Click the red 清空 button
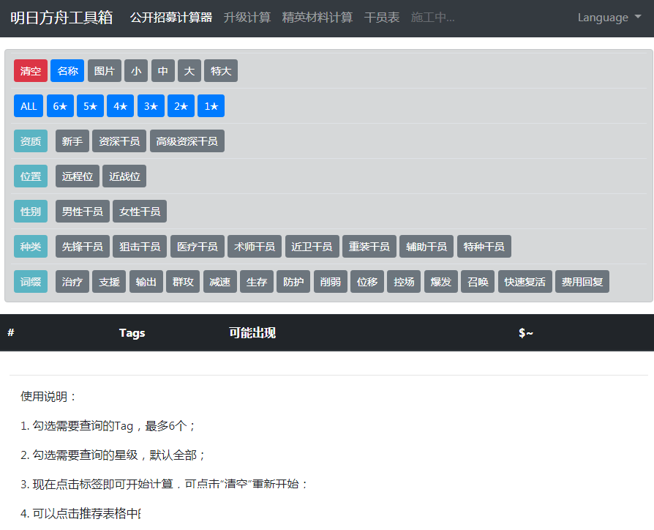 tap(31, 71)
